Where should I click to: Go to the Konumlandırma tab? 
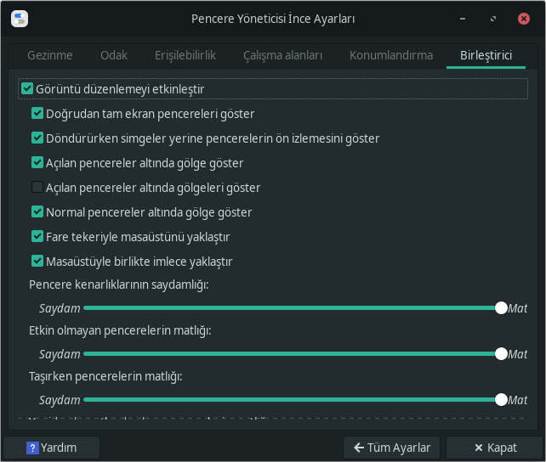click(391, 55)
